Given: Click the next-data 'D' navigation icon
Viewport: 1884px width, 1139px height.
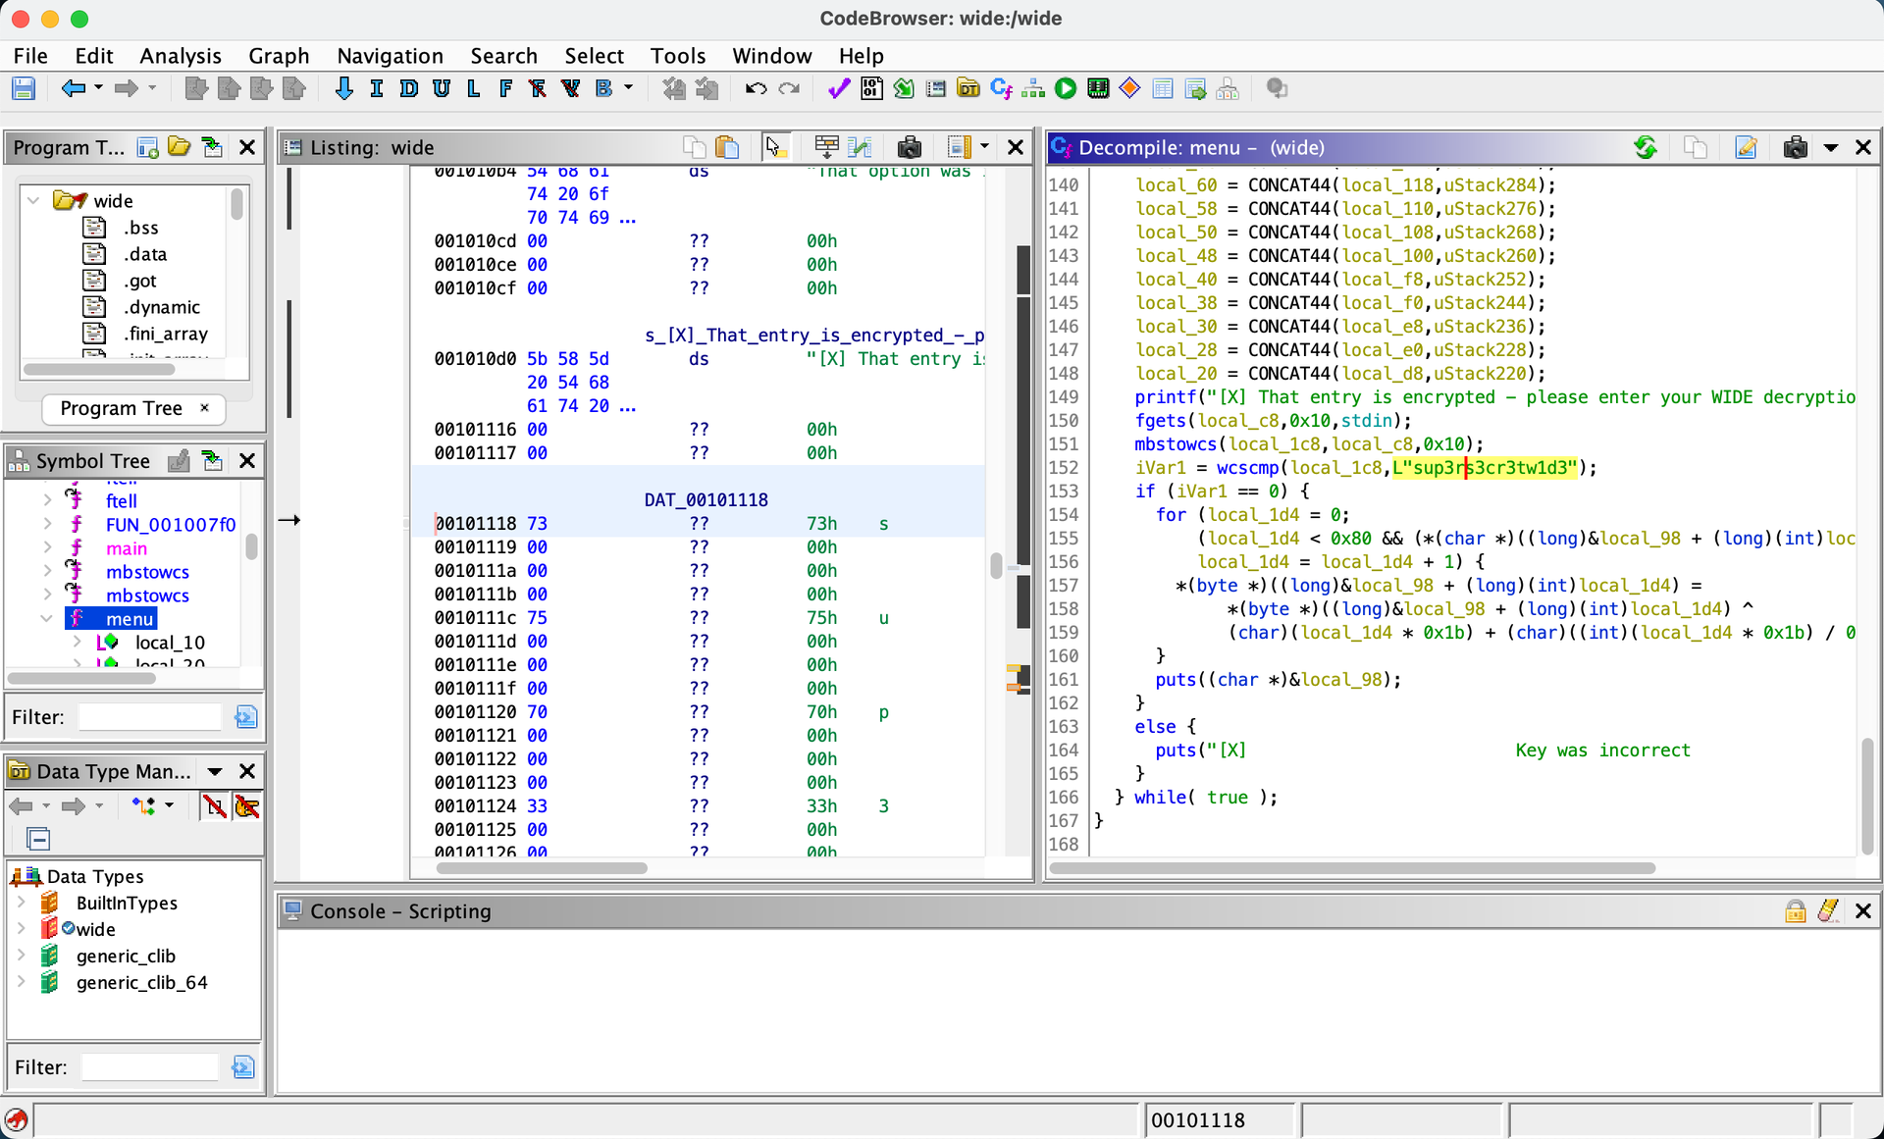Looking at the screenshot, I should pos(409,89).
